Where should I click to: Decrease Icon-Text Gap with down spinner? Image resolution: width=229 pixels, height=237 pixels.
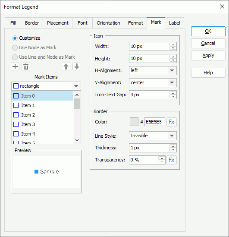173,96
